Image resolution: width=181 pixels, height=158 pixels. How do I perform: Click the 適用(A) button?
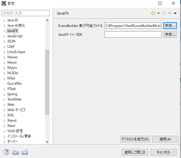pos(165,139)
